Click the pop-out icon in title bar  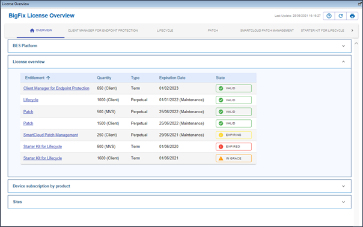click(x=360, y=4)
